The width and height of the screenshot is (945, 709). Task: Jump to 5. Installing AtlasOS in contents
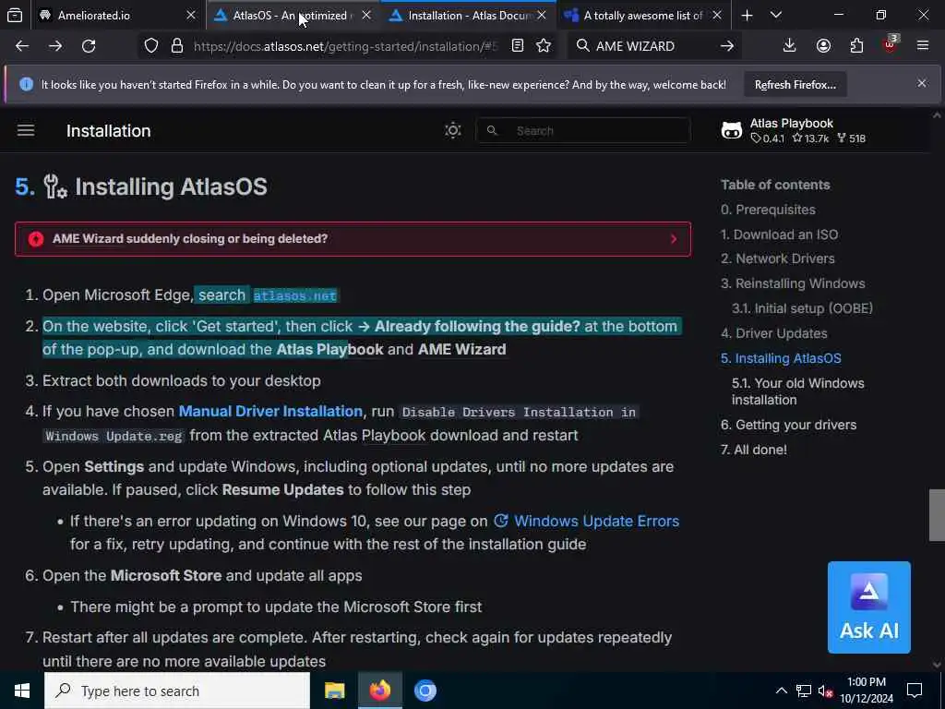pos(781,358)
